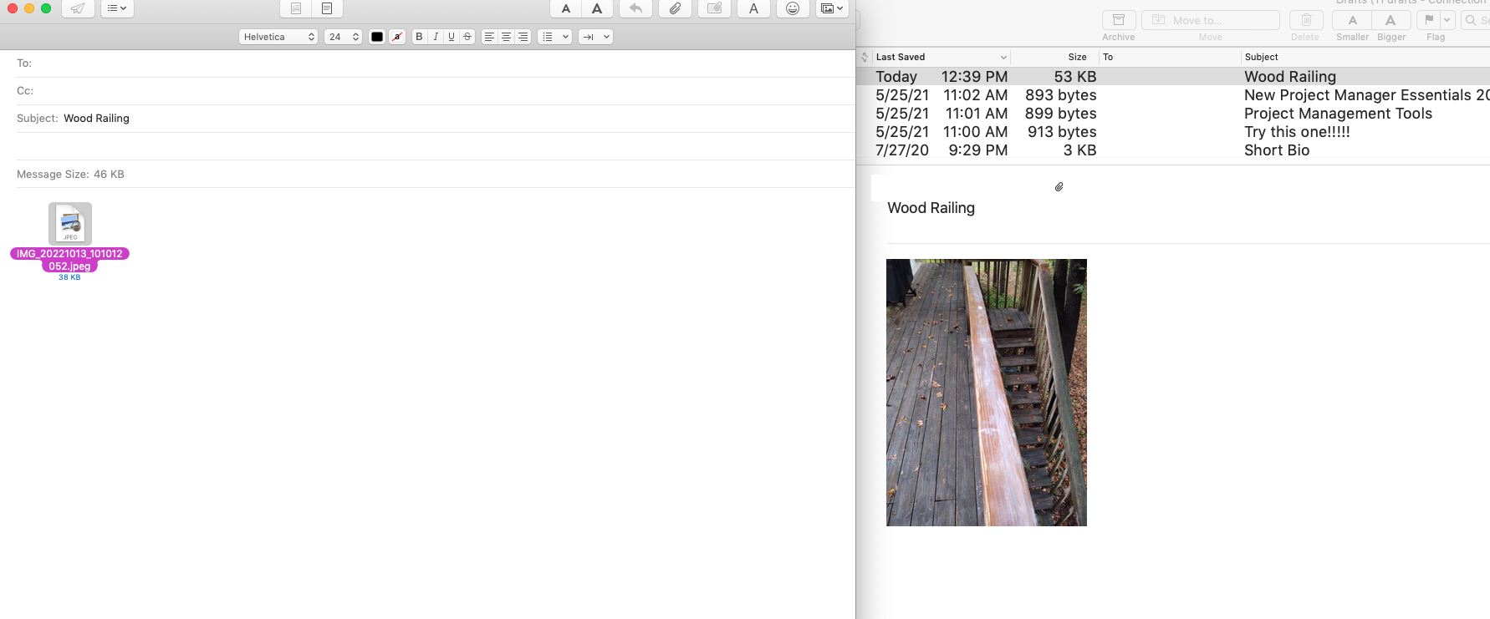The height and width of the screenshot is (619, 1490).
Task: Click the 38 KB attachment size label
Action: pos(69,277)
